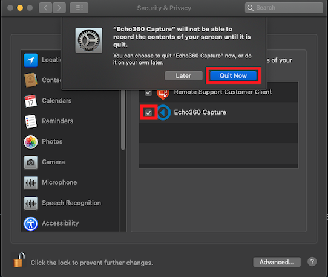The image size is (328, 277).
Task: Click the yellow minimize window button
Action: [x=20, y=8]
